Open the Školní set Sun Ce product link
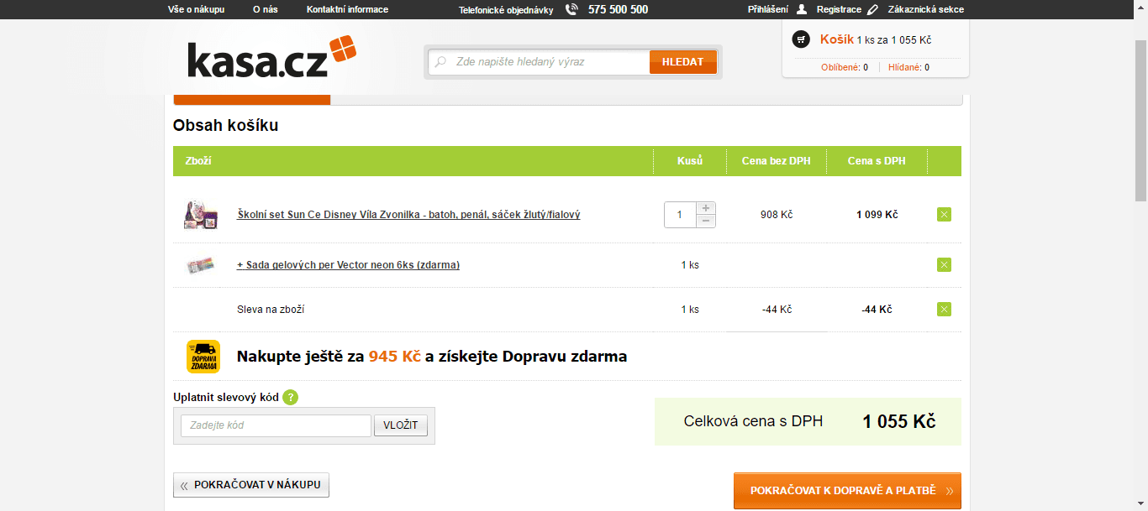Viewport: 1148px width, 511px height. tap(408, 215)
